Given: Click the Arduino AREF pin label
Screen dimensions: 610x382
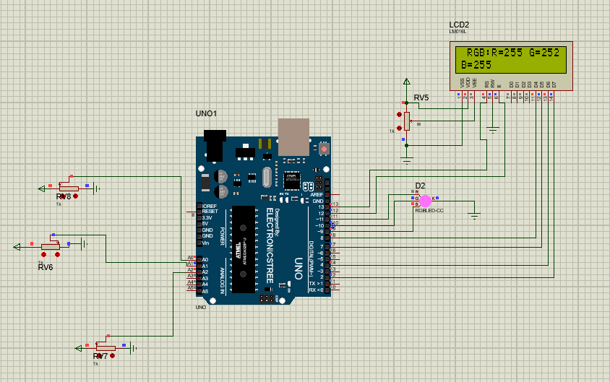Looking at the screenshot, I should [317, 195].
